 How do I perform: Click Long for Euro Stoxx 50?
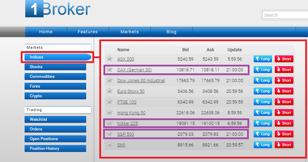[x=263, y=91]
